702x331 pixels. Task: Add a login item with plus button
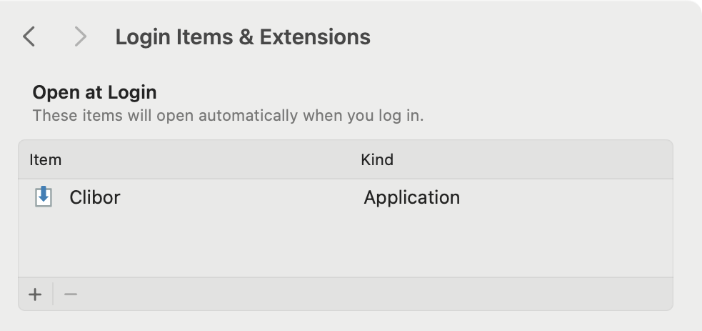tap(35, 295)
